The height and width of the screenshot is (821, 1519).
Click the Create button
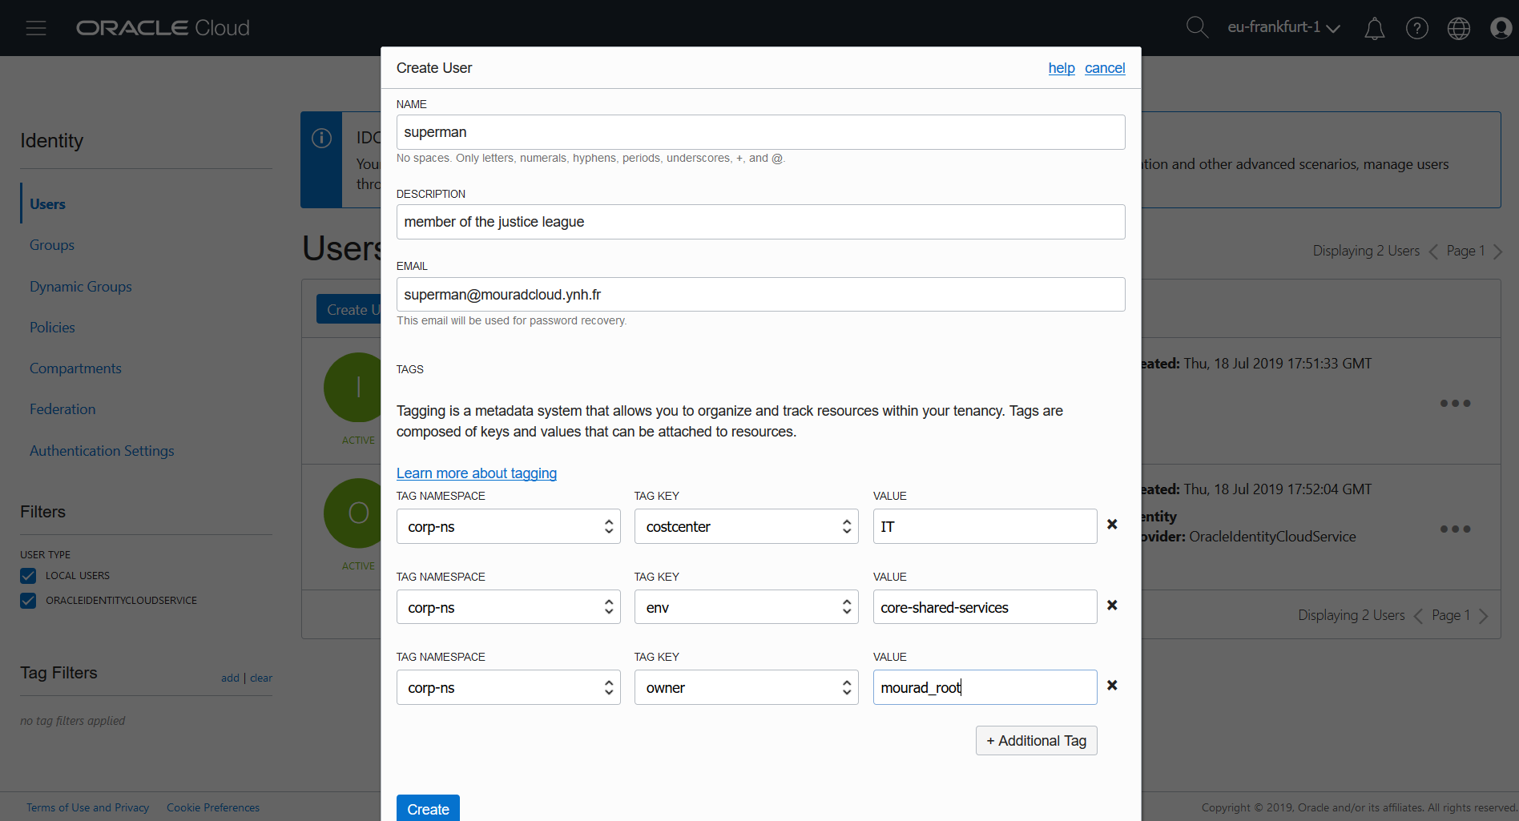click(428, 809)
